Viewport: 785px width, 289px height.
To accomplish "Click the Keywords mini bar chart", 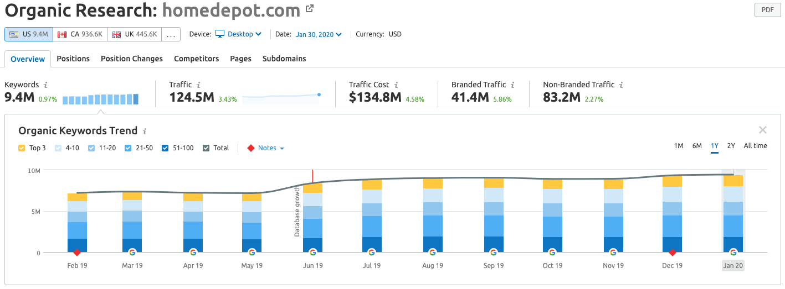I will (x=100, y=99).
